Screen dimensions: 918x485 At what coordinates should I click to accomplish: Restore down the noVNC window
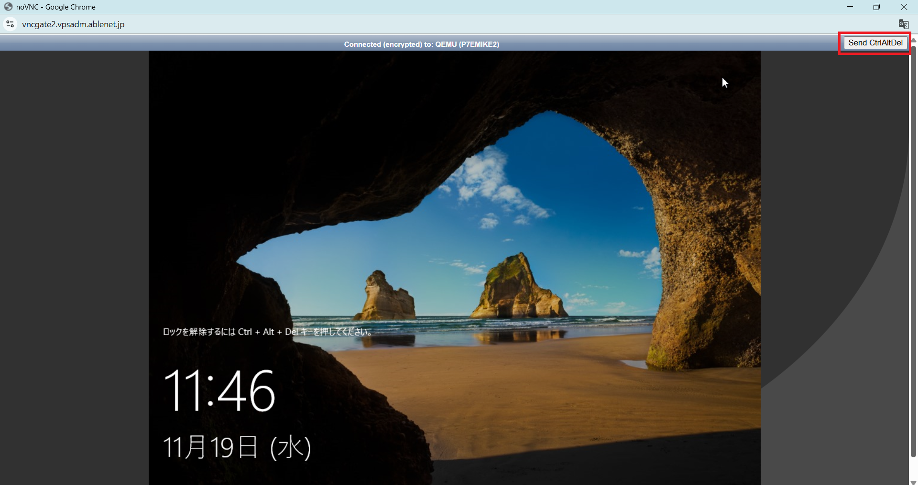click(876, 7)
